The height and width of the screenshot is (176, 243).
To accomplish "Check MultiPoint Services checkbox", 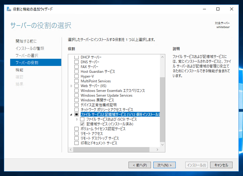I will tap(76, 81).
